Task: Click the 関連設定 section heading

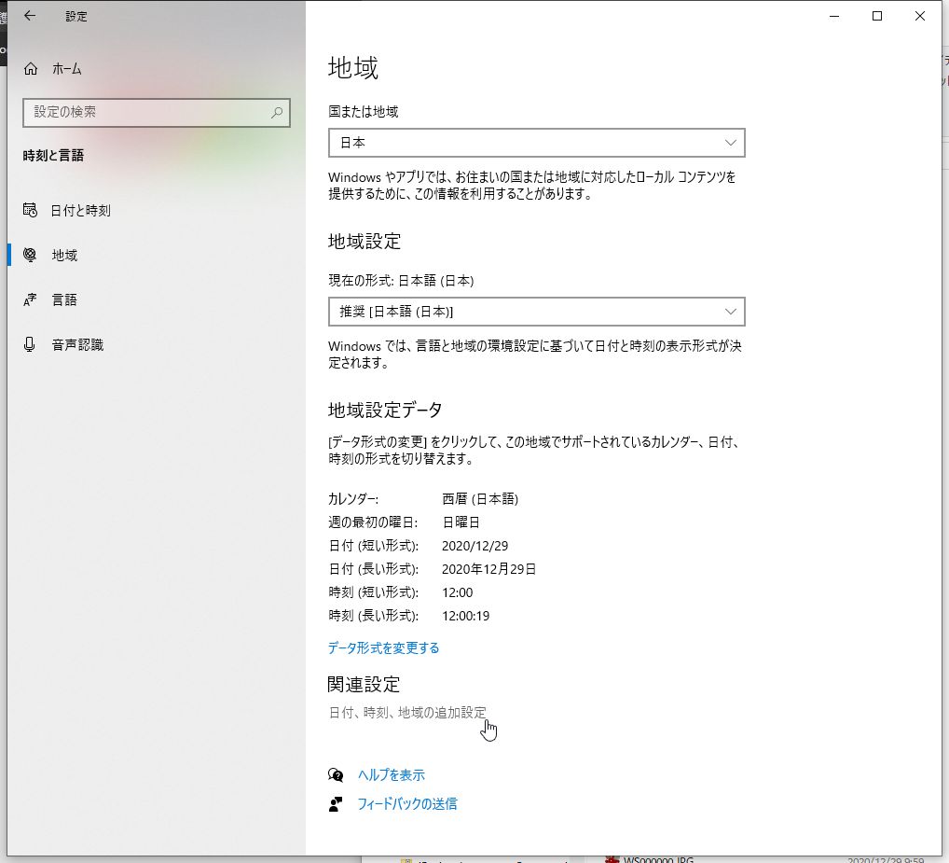Action: click(x=364, y=685)
